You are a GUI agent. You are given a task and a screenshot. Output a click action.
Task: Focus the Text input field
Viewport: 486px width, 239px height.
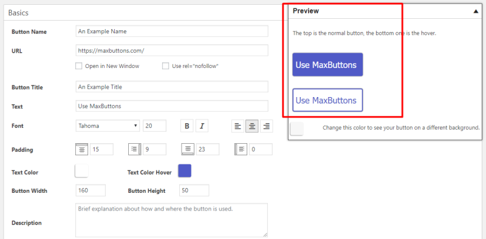coord(172,106)
